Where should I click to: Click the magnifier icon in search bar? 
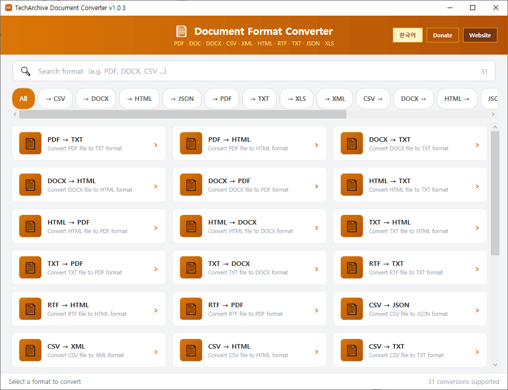click(x=26, y=71)
